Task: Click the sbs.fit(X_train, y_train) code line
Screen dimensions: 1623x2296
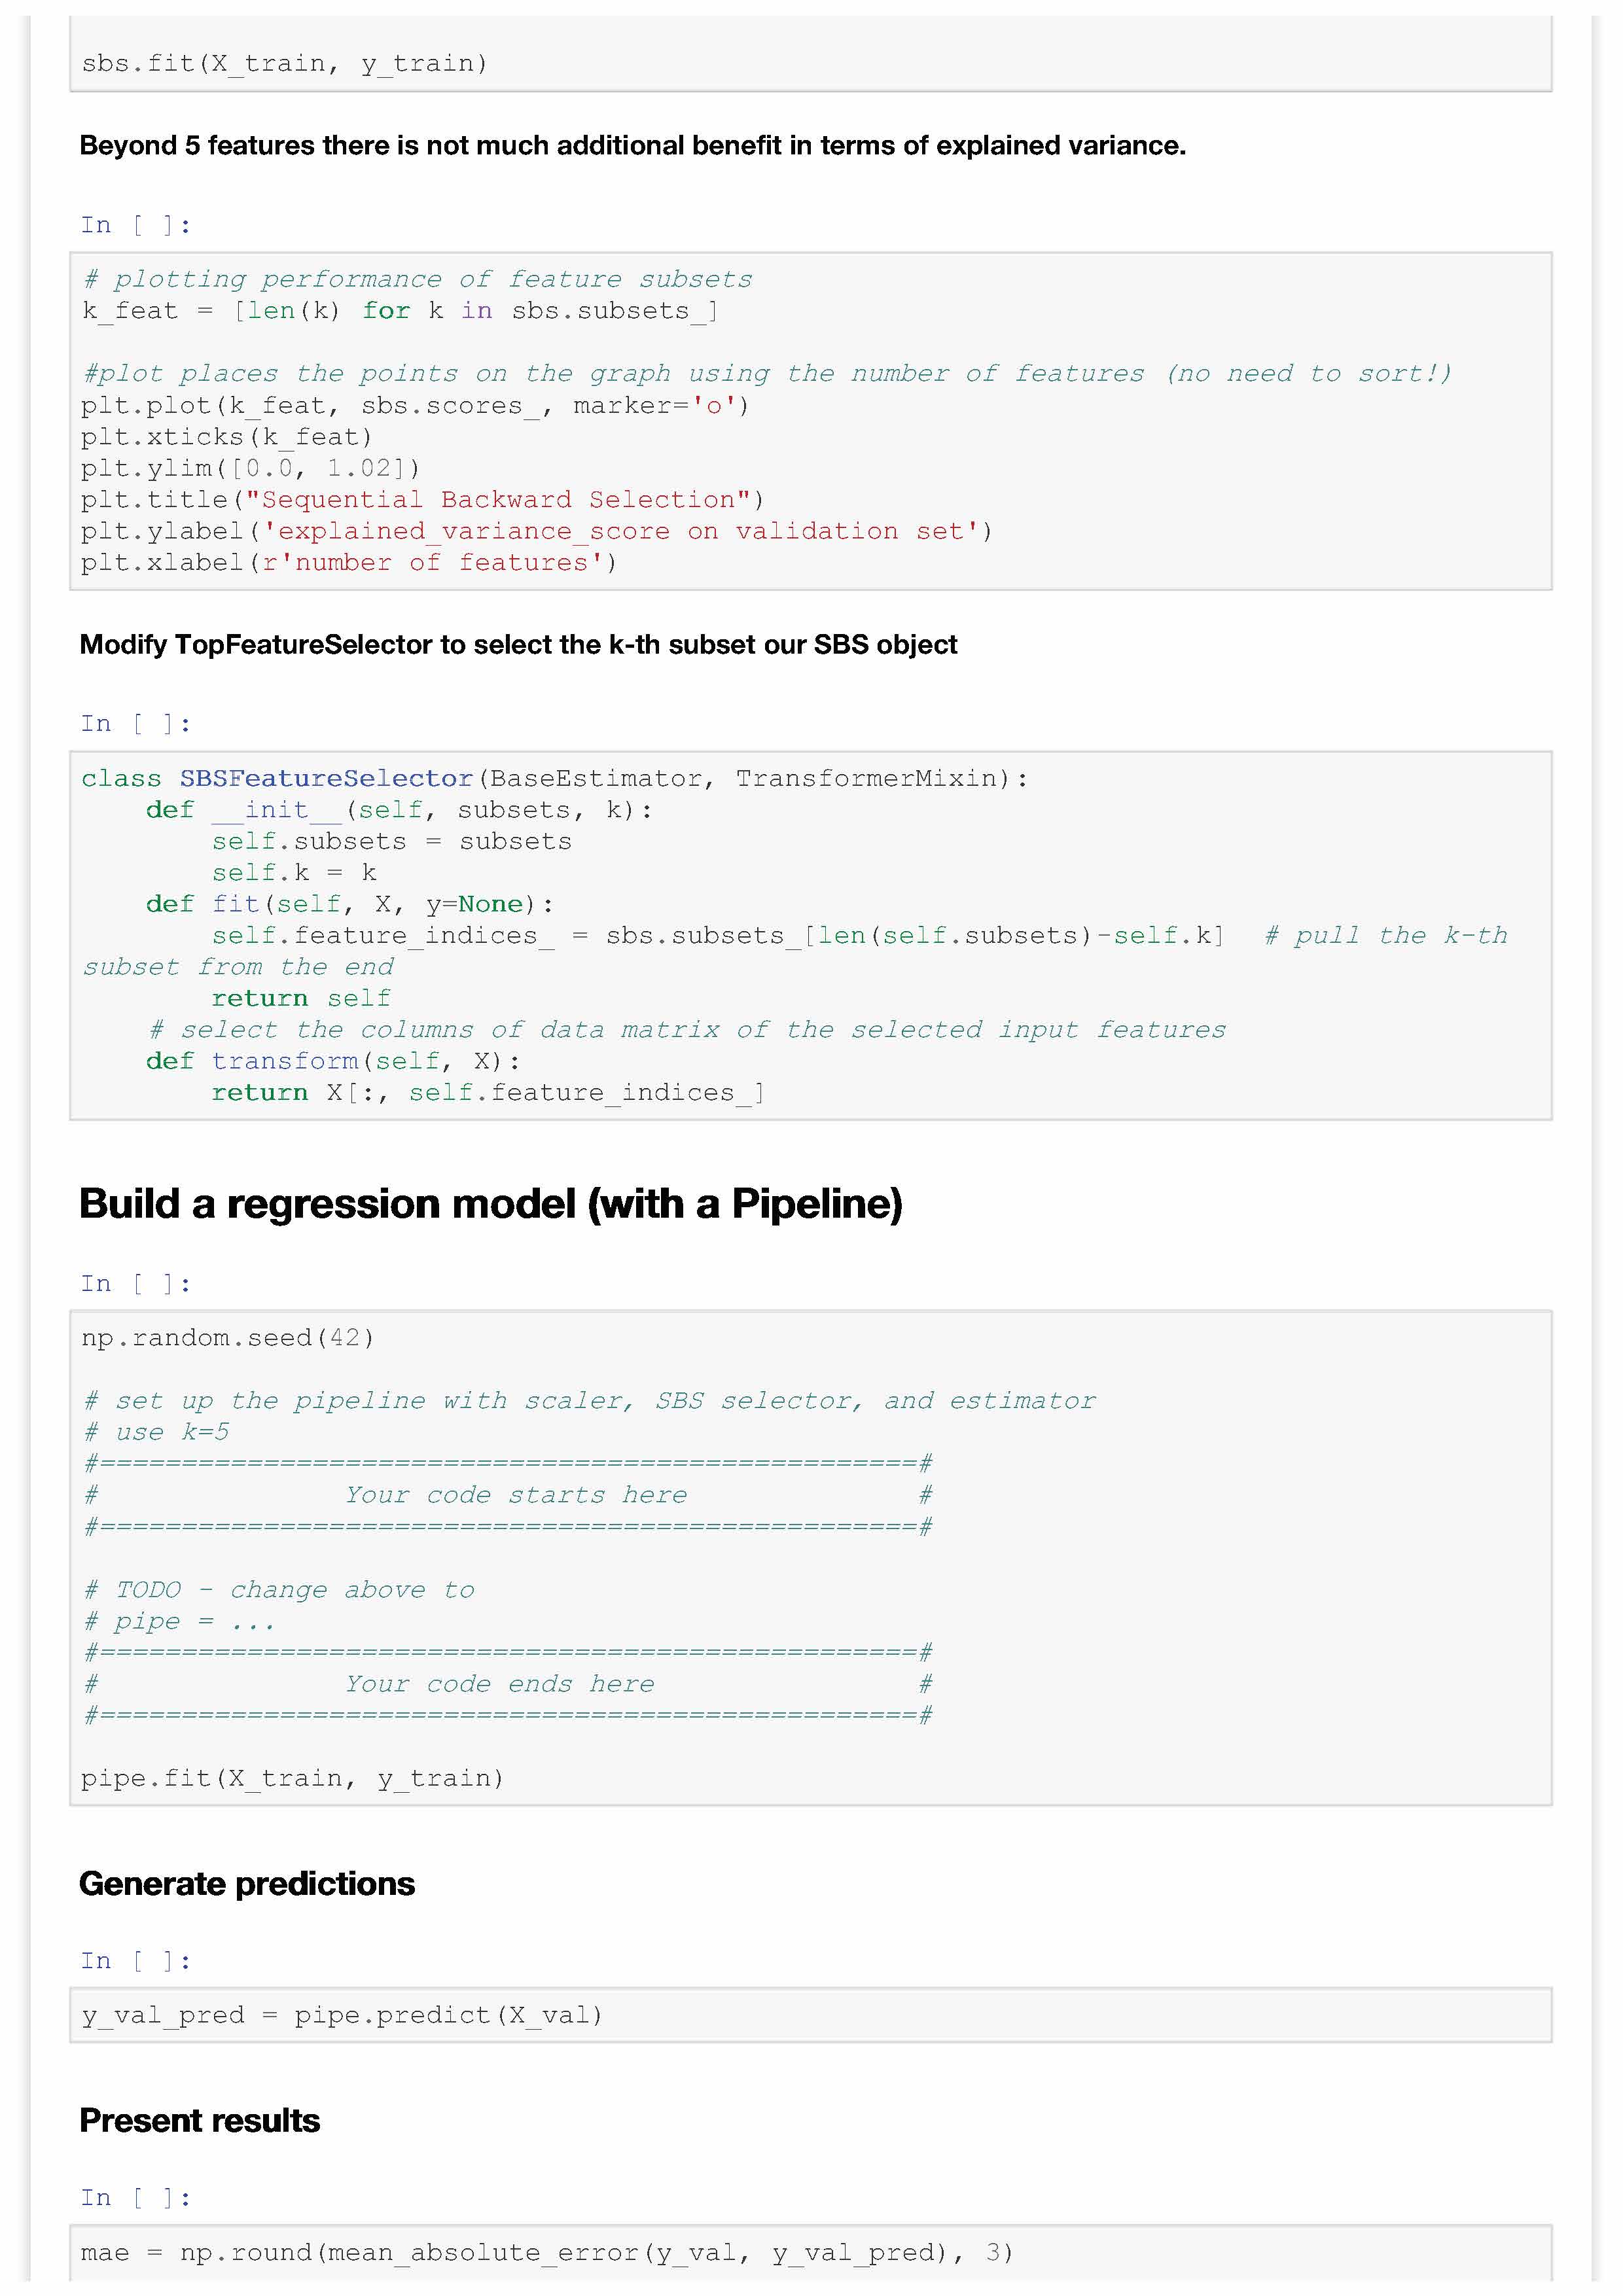Action: [284, 64]
